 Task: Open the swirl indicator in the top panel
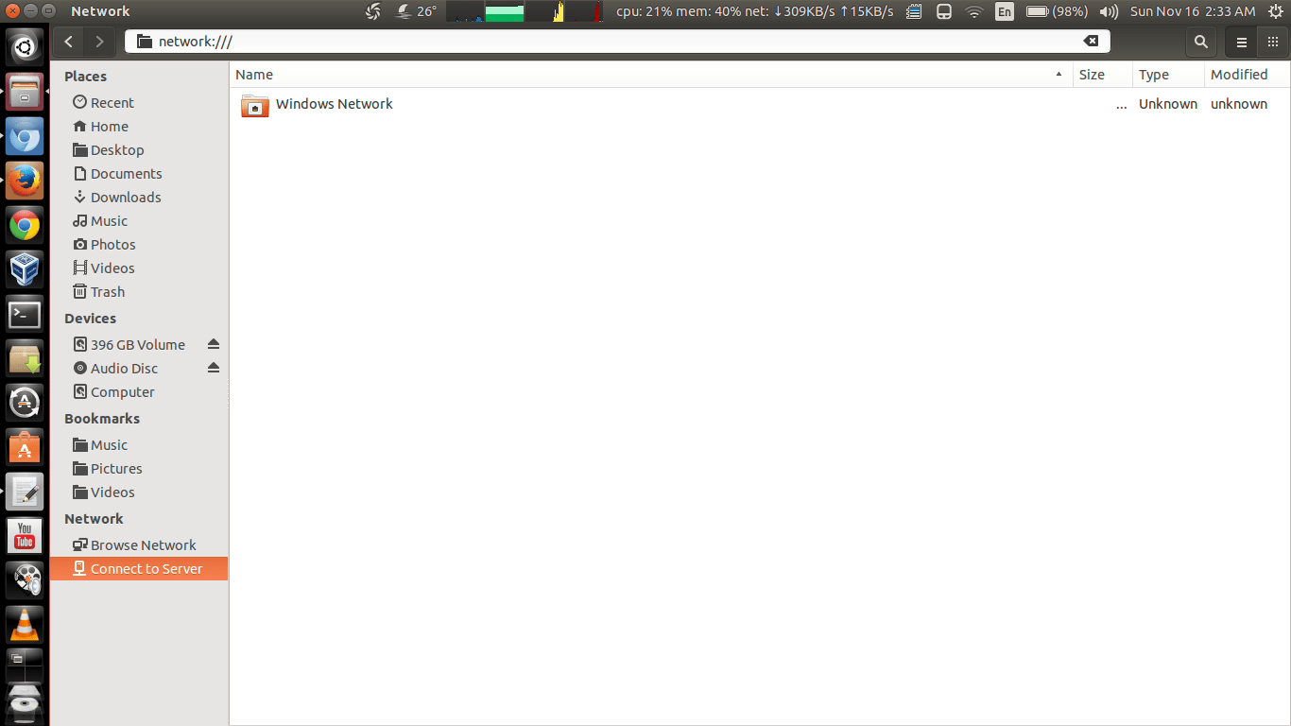tap(373, 11)
